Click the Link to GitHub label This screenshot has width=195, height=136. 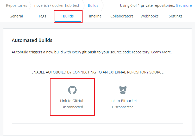point(72,101)
